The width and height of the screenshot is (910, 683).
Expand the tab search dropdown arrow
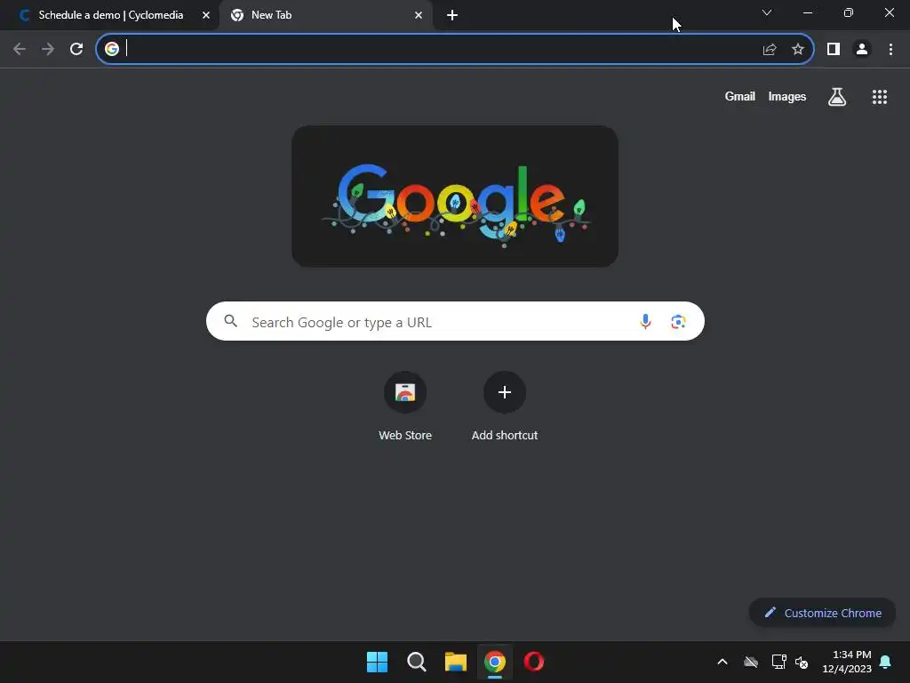tap(767, 12)
